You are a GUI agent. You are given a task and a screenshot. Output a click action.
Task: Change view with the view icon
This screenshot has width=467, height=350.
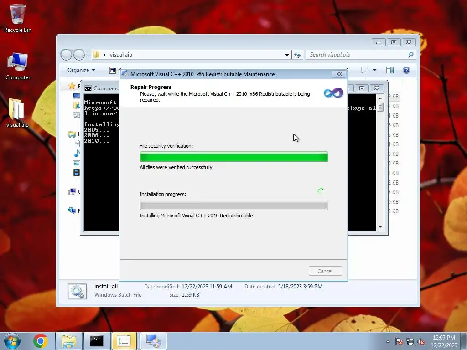pos(364,70)
